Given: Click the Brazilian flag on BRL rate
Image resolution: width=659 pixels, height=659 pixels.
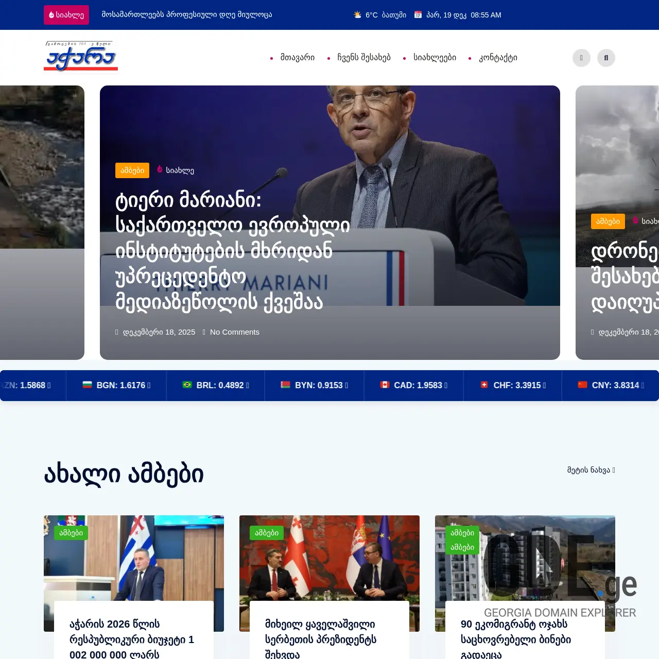Looking at the screenshot, I should coord(187,385).
